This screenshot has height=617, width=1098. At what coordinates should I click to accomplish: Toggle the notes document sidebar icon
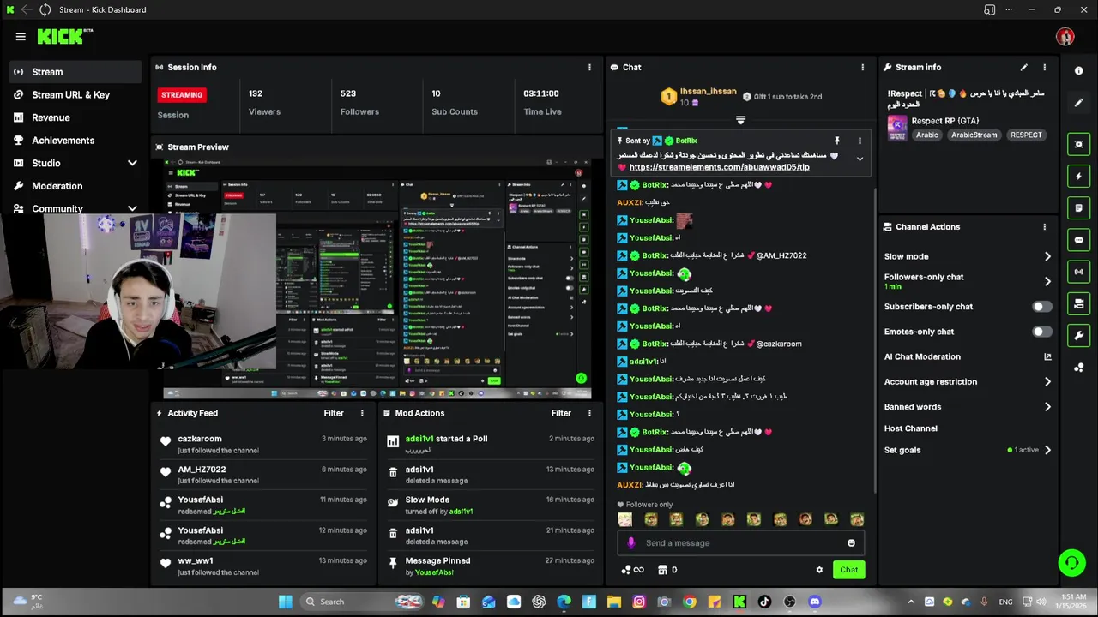pos(1079,207)
